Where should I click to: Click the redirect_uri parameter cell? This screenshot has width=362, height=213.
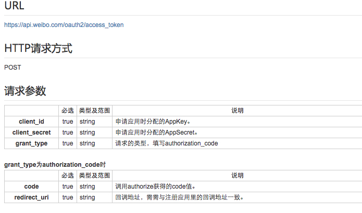coord(31,197)
